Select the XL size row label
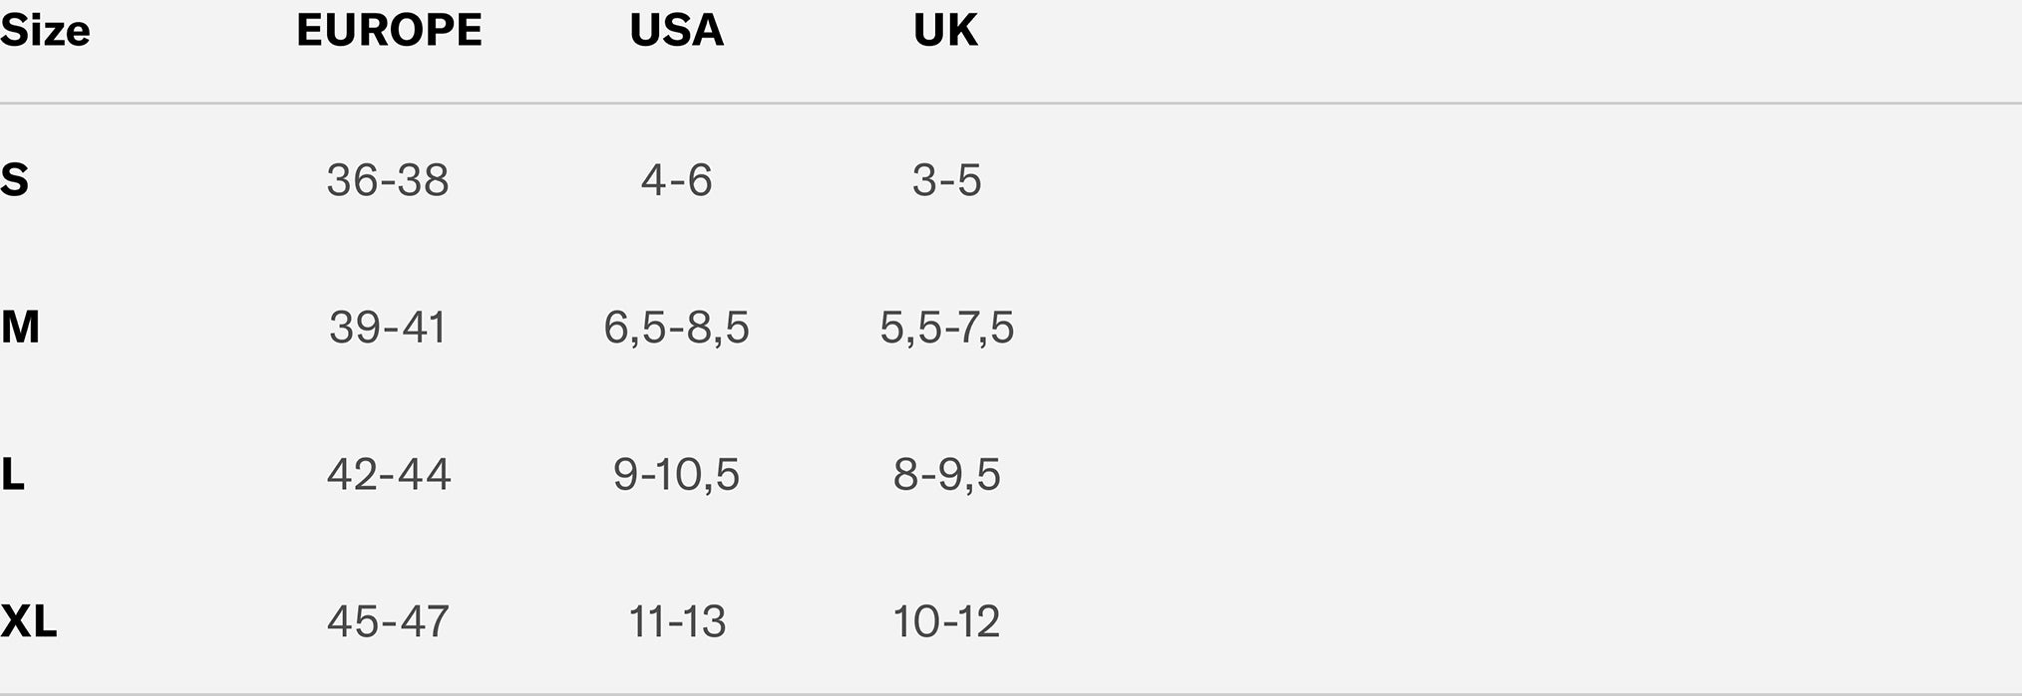Screen dimensions: 2022x696 tap(29, 622)
